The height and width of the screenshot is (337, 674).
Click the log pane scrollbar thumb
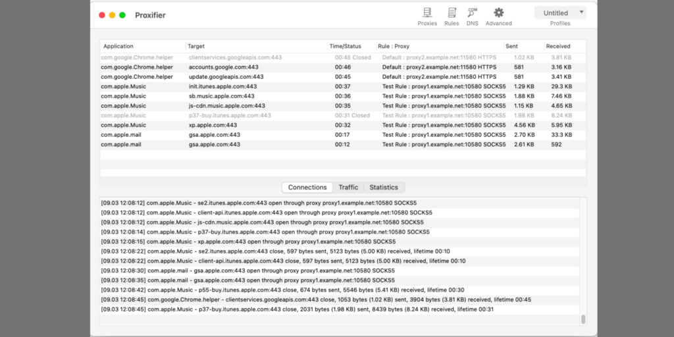(583, 319)
